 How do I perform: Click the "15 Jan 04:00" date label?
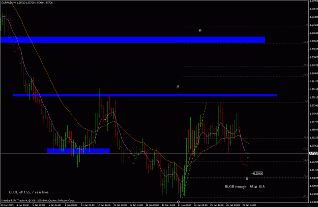tap(136, 205)
